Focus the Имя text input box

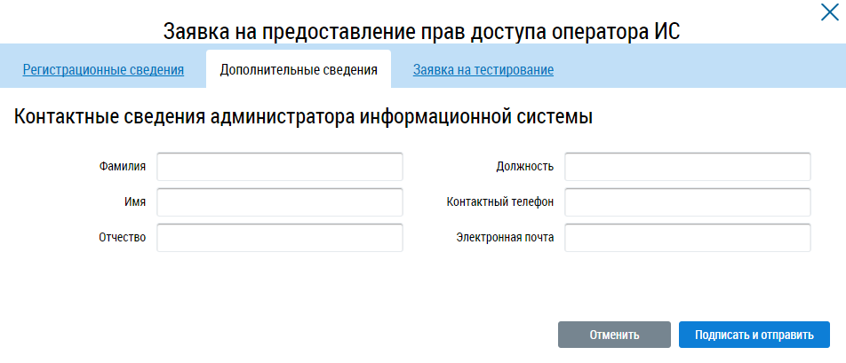tap(280, 202)
